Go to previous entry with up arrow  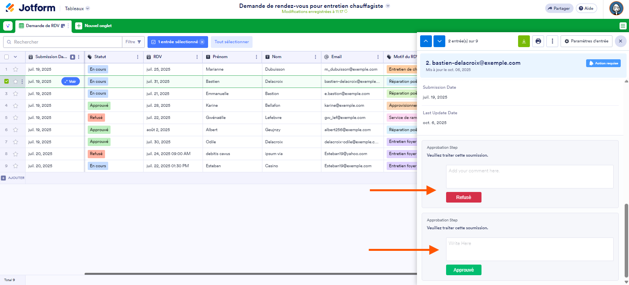pyautogui.click(x=426, y=41)
